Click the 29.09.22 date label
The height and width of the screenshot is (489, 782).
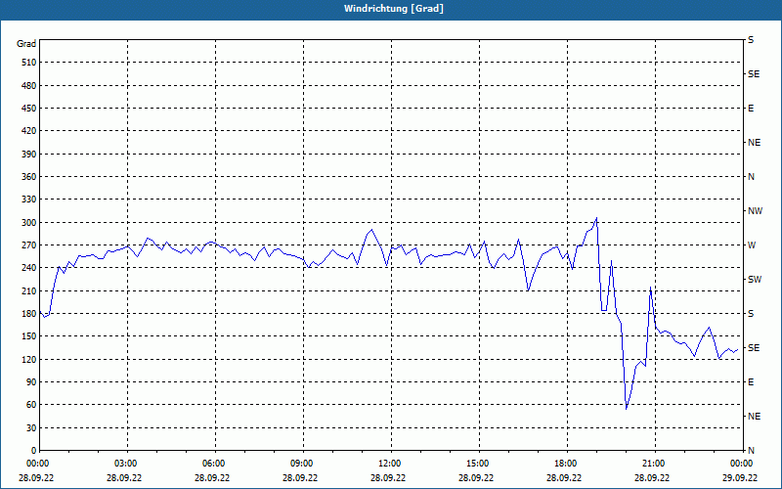tap(740, 478)
